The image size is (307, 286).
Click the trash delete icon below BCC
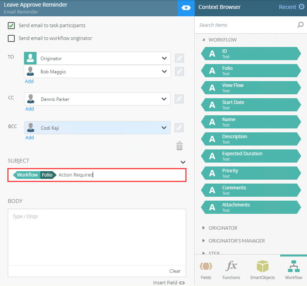179,146
